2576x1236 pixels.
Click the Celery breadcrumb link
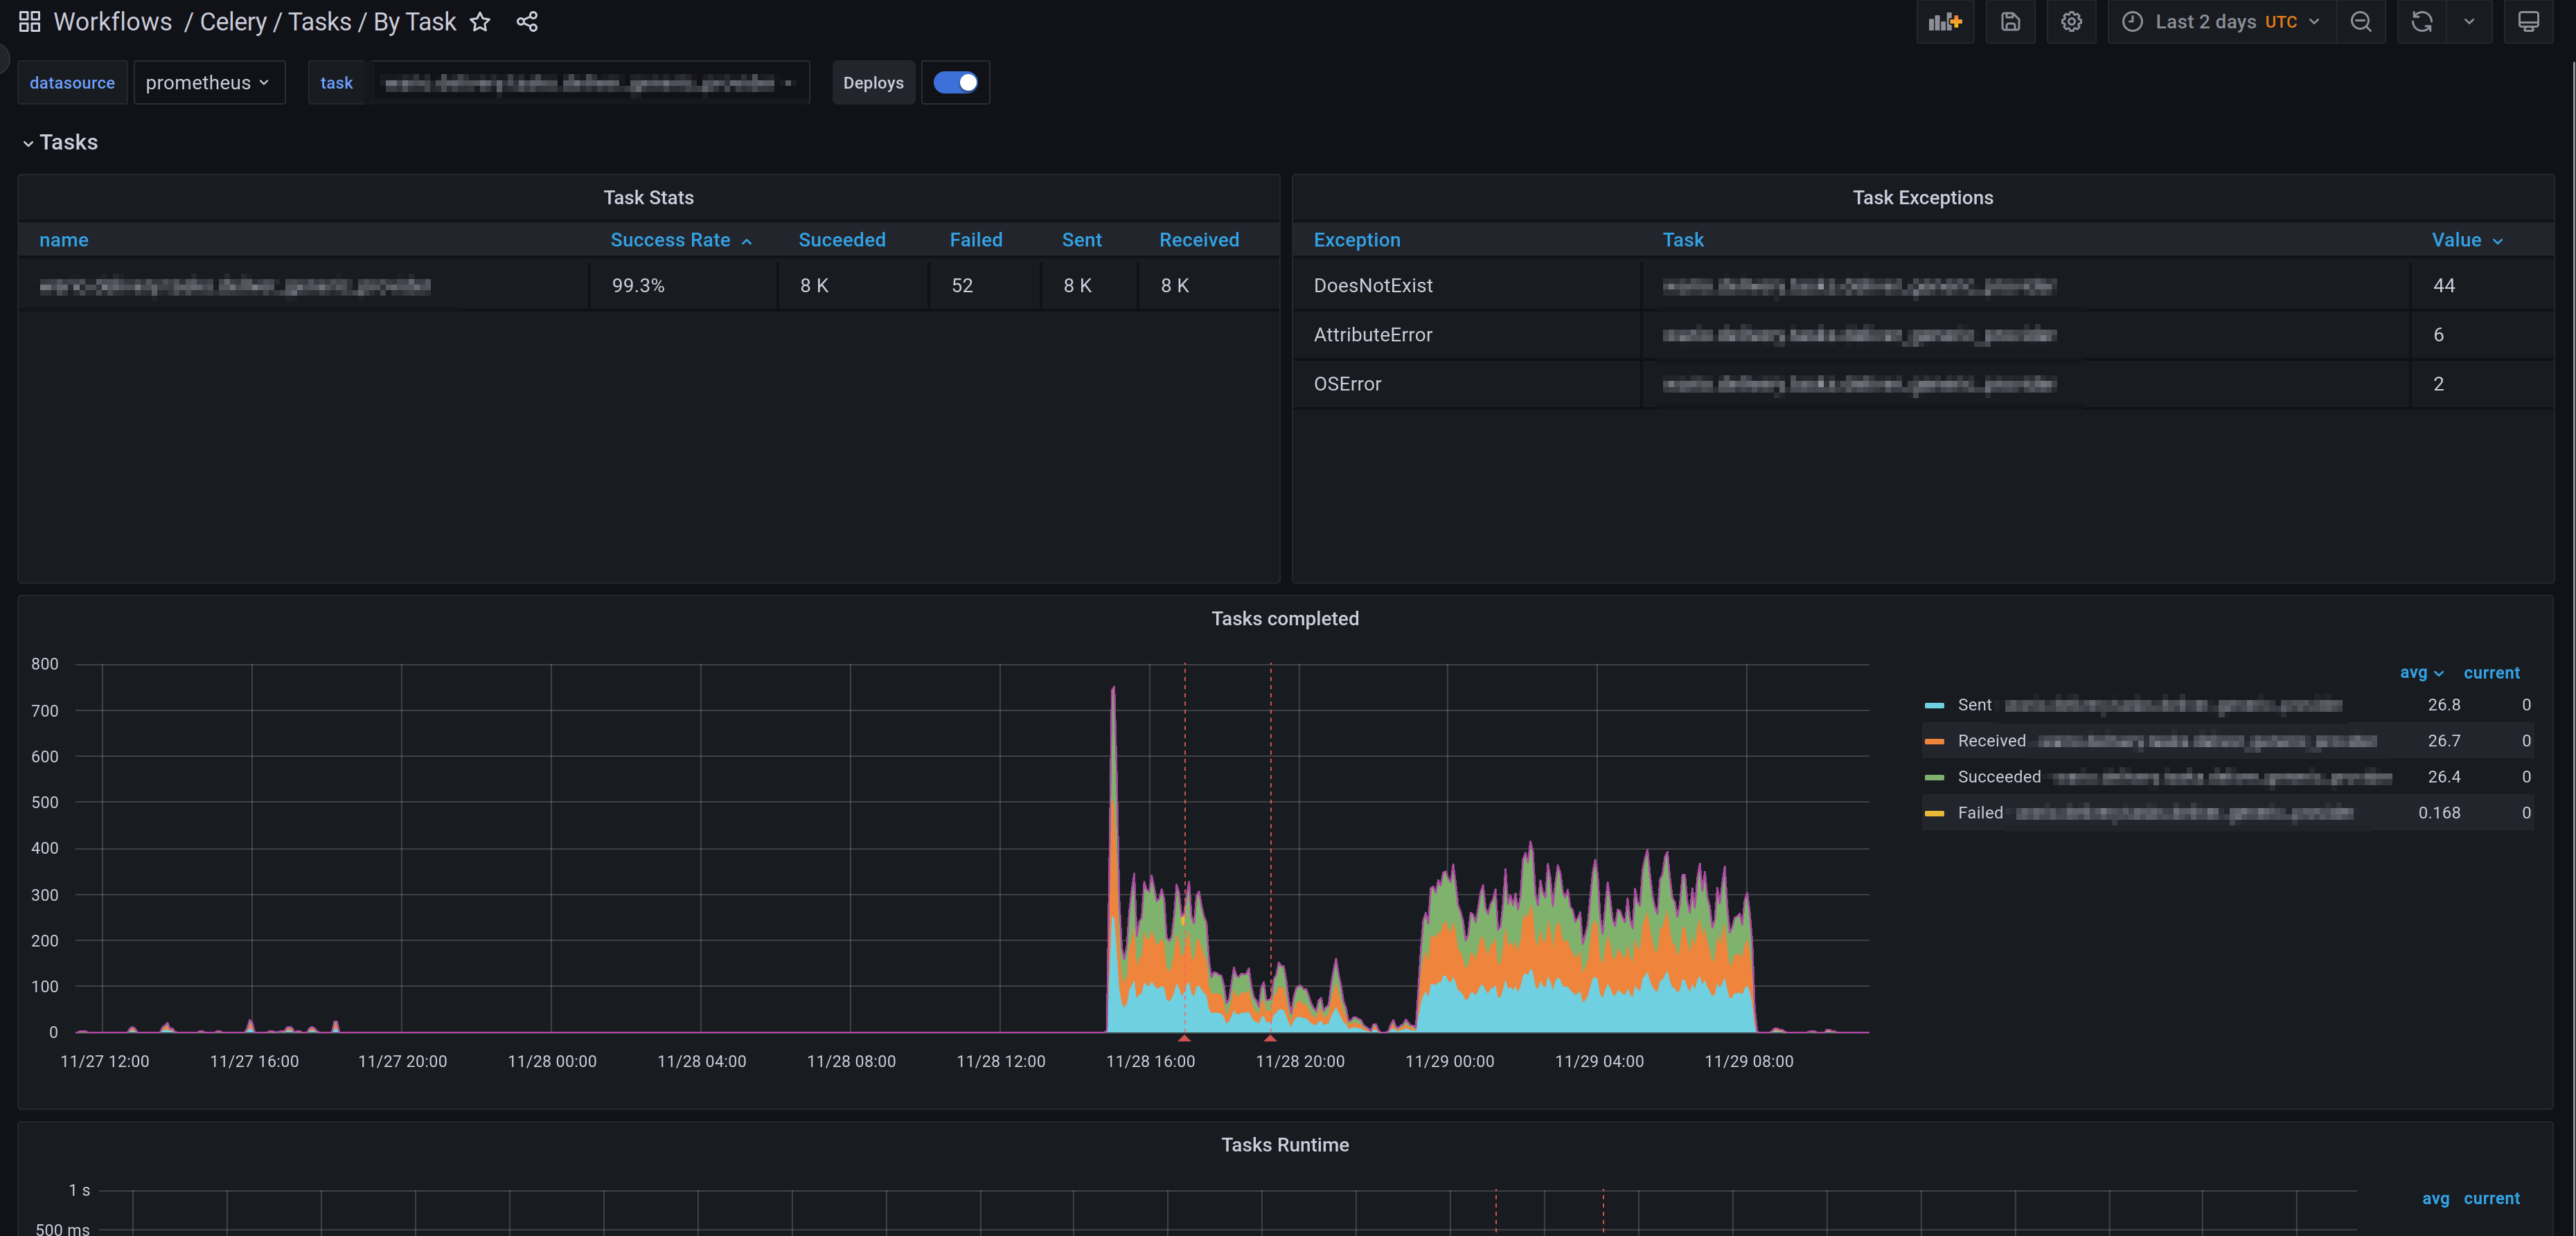[x=233, y=22]
